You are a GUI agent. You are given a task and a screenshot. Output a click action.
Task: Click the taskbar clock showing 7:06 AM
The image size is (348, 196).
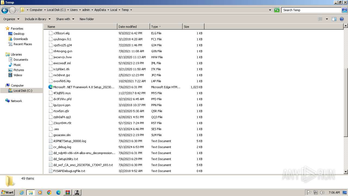pyautogui.click(x=334, y=192)
